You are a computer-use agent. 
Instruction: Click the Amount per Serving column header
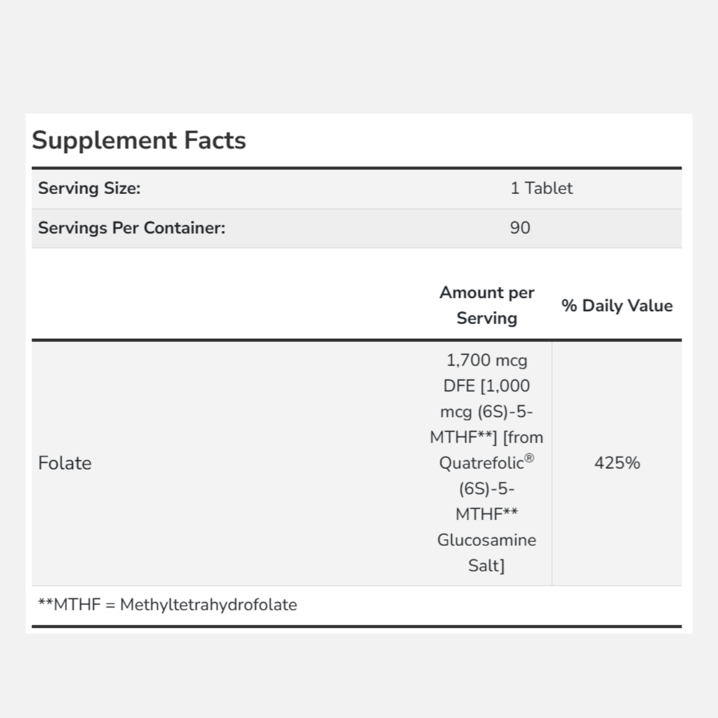(486, 305)
